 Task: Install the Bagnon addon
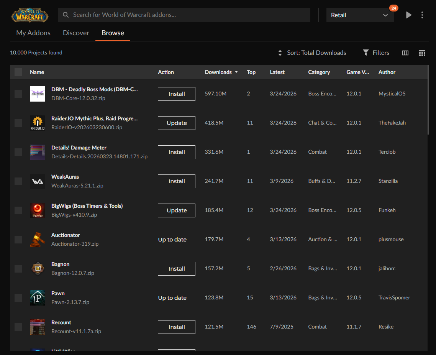[x=177, y=269]
